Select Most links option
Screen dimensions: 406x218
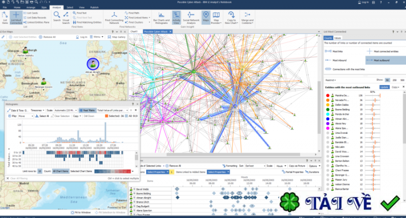pos(334,51)
